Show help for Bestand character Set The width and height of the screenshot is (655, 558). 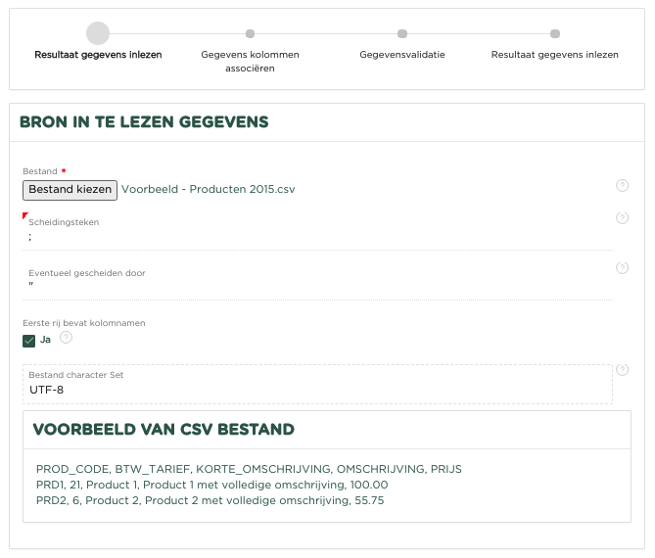pyautogui.click(x=622, y=370)
